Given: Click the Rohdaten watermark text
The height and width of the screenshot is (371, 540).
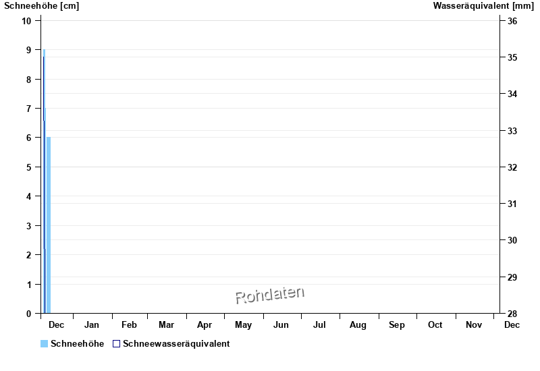Looking at the screenshot, I should [270, 295].
